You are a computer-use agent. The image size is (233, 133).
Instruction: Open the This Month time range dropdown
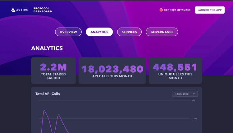pyautogui.click(x=185, y=94)
